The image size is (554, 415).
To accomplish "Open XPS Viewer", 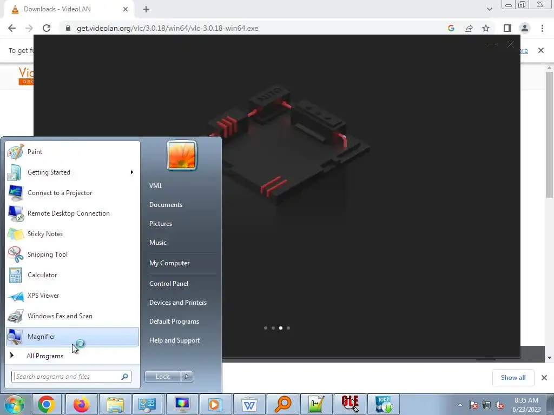I will (x=72, y=296).
